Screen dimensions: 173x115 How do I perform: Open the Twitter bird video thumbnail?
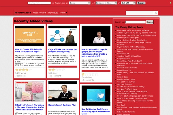[96, 95]
